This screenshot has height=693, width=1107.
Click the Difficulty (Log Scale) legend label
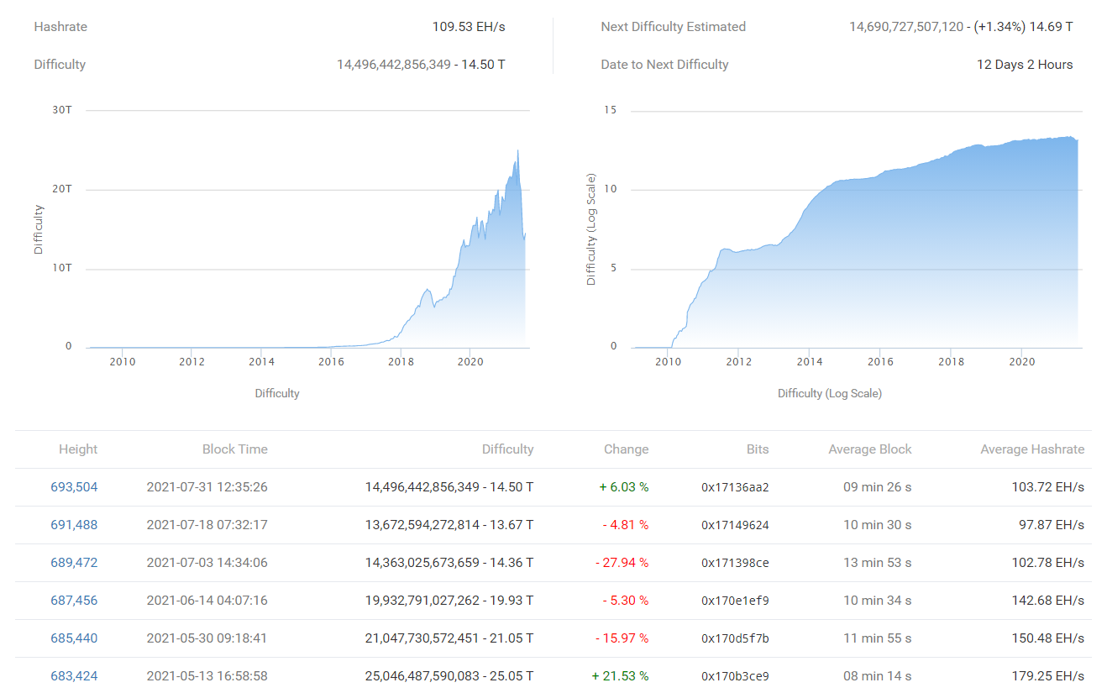pyautogui.click(x=832, y=392)
